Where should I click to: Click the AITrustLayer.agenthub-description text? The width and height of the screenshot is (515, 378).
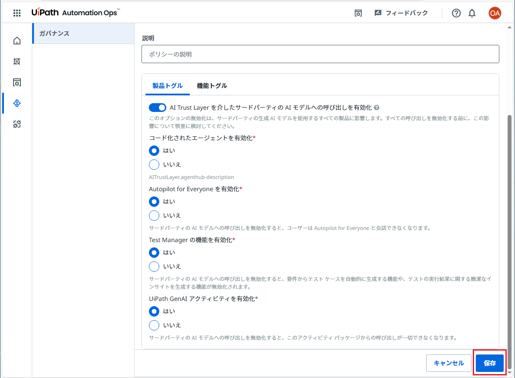pyautogui.click(x=192, y=177)
